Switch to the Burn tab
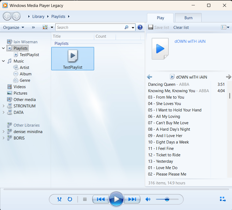The image size is (232, 210). pyautogui.click(x=188, y=18)
